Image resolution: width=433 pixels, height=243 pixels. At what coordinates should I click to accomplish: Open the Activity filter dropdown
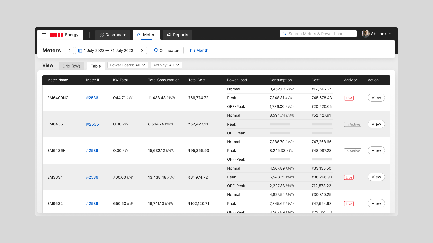pyautogui.click(x=166, y=65)
